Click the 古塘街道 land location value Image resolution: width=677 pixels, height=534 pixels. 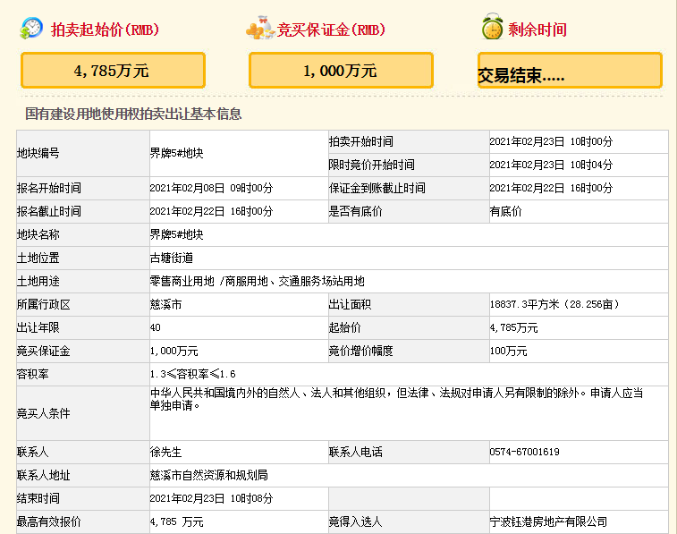point(172,258)
